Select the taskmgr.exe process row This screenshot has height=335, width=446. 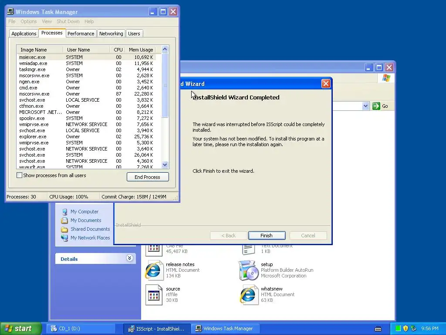click(x=87, y=69)
